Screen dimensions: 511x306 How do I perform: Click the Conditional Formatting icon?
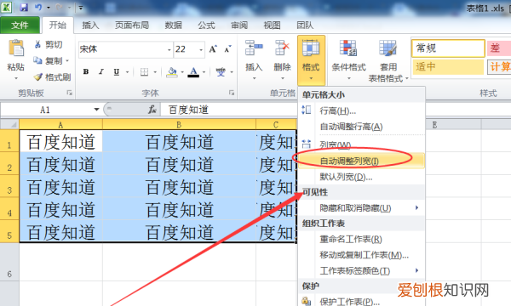coord(348,48)
